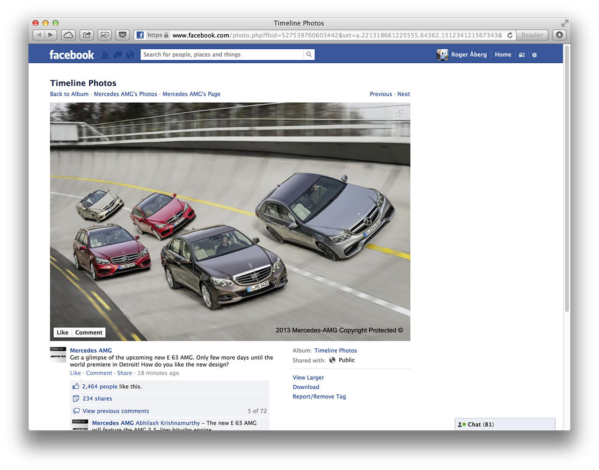Viewport: 599px width, 470px height.
Task: Toggle Like button on the photo overlay
Action: pyautogui.click(x=62, y=333)
